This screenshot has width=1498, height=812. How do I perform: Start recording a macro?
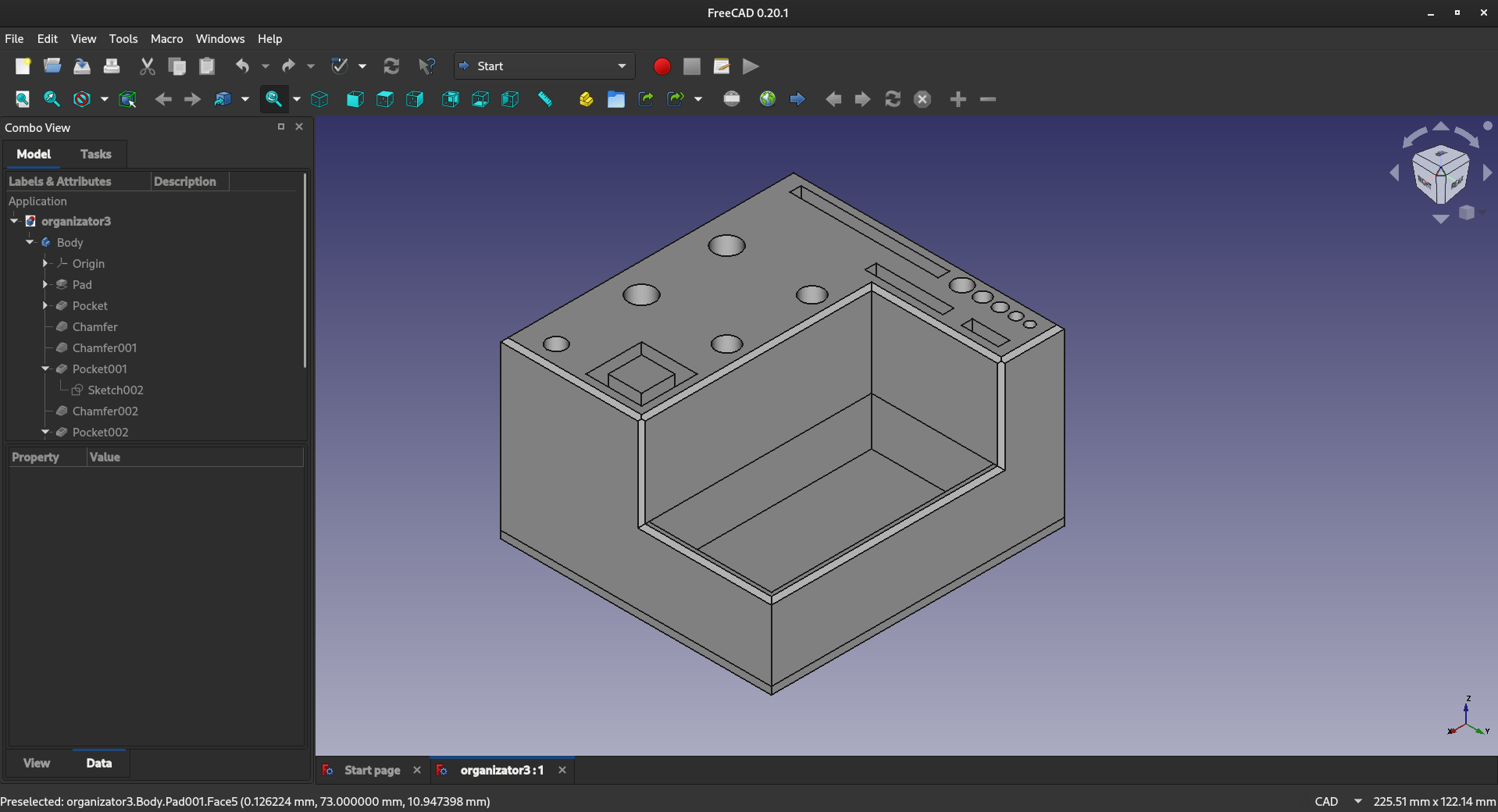(x=662, y=66)
